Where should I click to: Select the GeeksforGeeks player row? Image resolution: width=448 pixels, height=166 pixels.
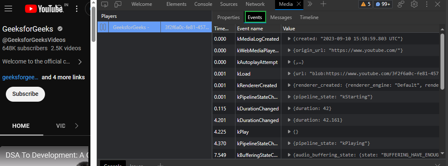(155, 27)
